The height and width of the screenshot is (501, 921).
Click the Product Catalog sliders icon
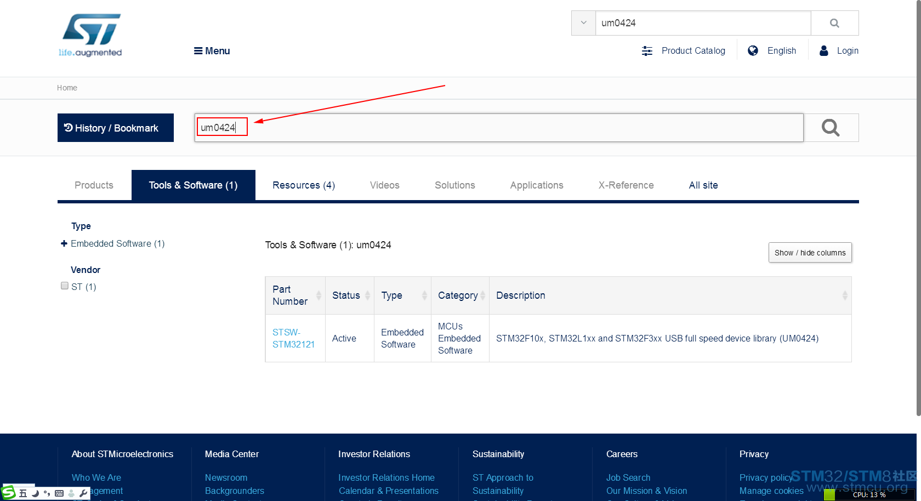(647, 51)
